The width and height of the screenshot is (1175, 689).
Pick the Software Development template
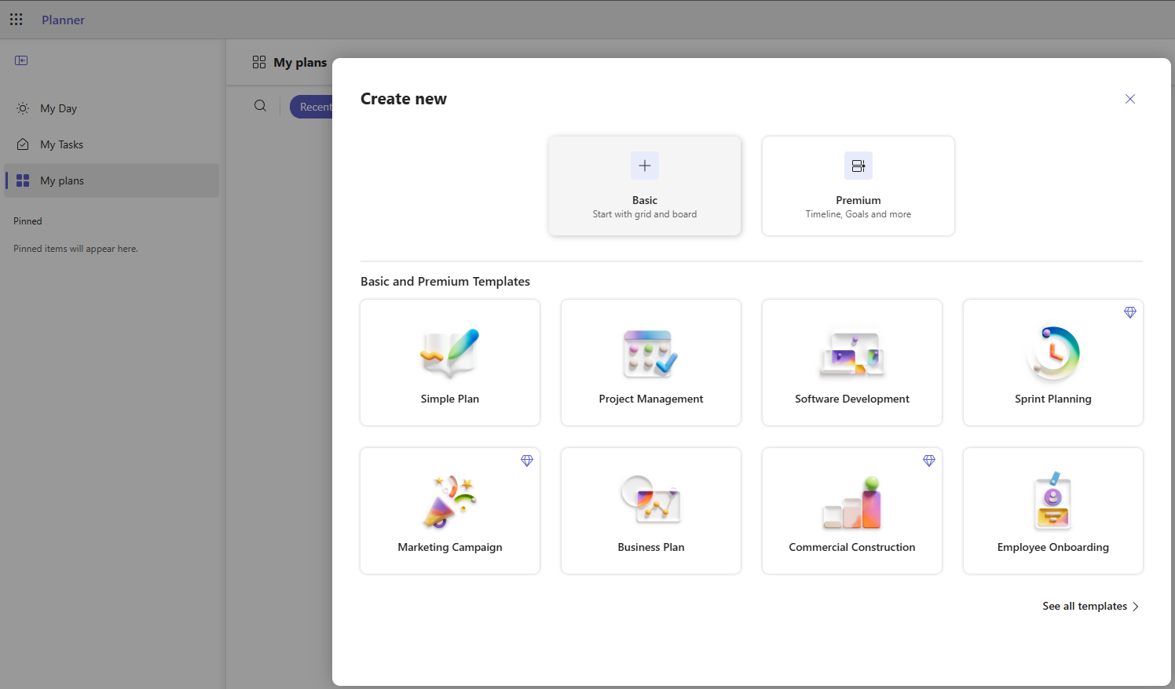(x=852, y=363)
